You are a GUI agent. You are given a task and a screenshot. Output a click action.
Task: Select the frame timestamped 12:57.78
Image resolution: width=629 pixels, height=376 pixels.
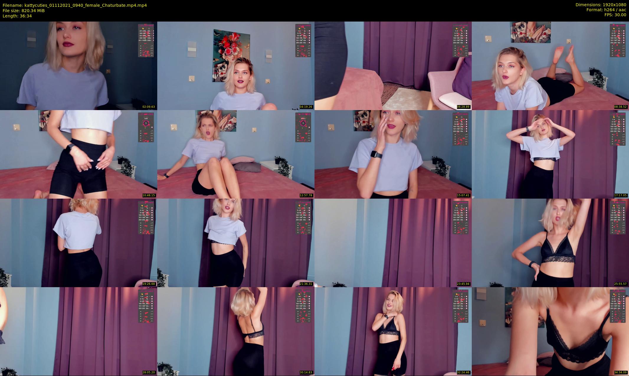point(236,154)
